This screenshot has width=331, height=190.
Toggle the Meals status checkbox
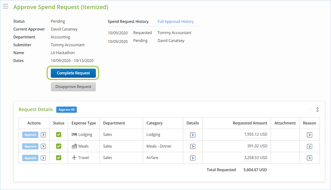point(59,146)
